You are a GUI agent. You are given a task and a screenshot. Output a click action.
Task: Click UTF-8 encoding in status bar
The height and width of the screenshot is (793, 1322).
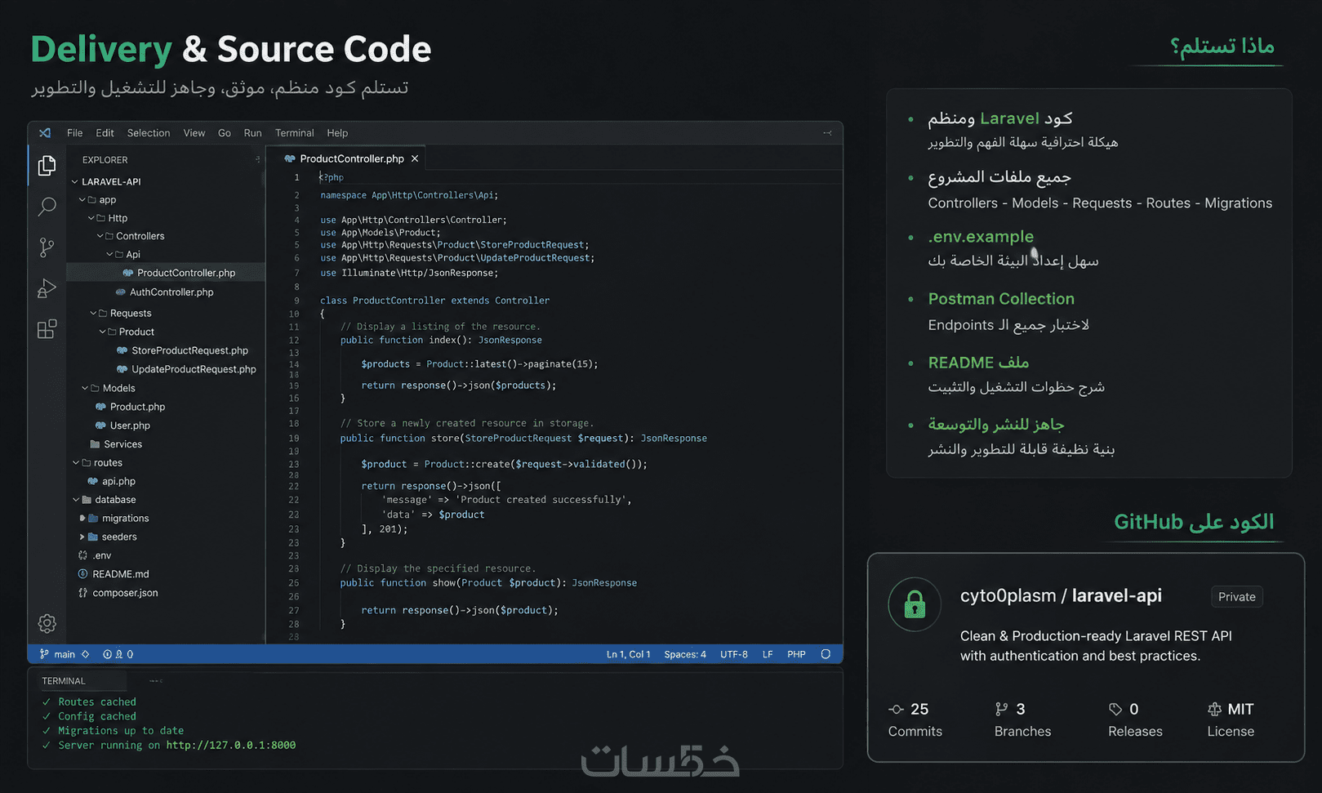[734, 654]
